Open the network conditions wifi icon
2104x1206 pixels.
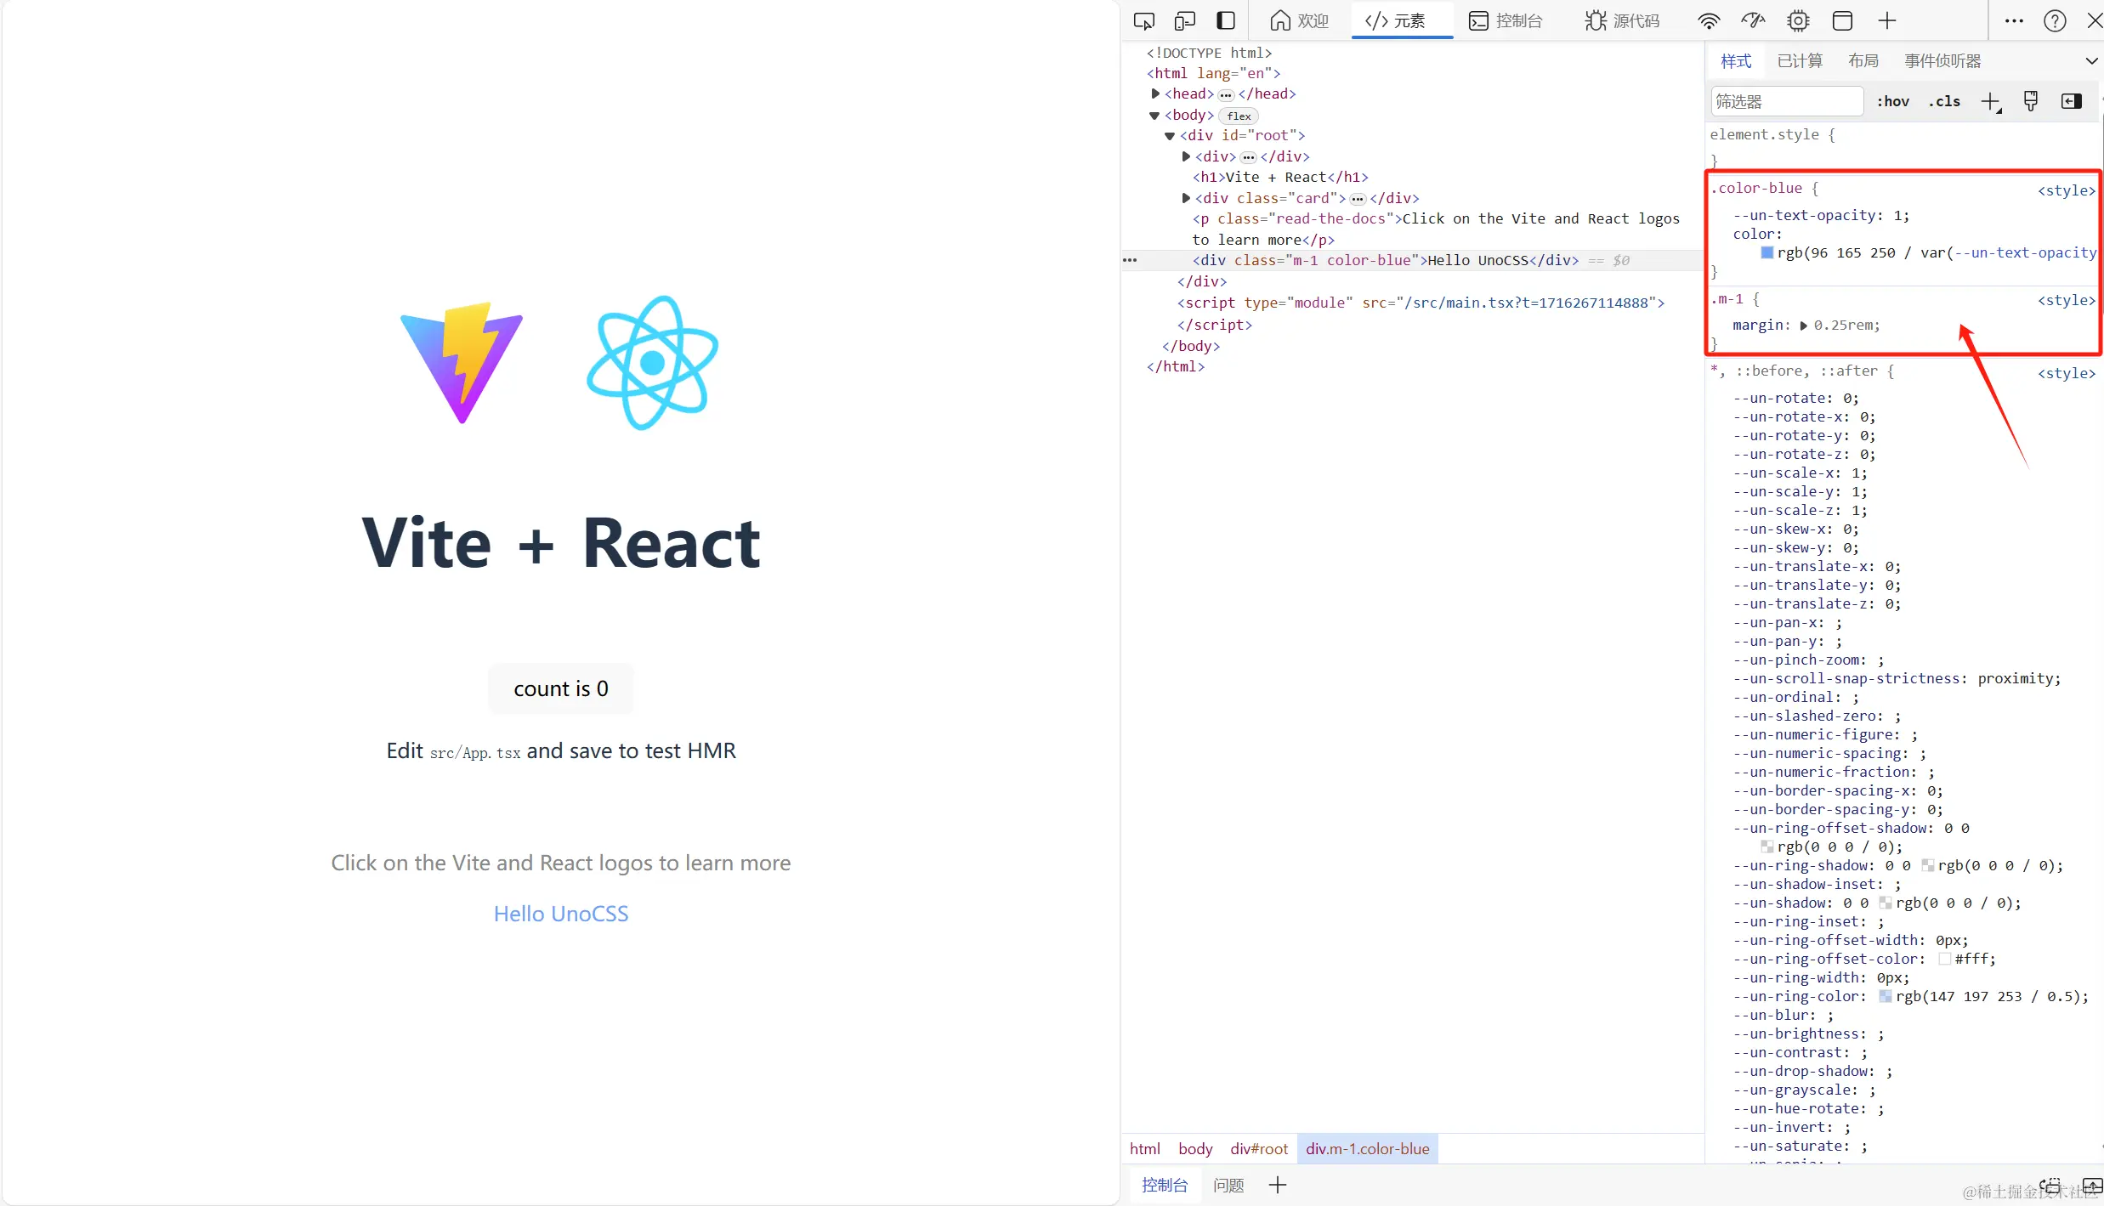1709,21
